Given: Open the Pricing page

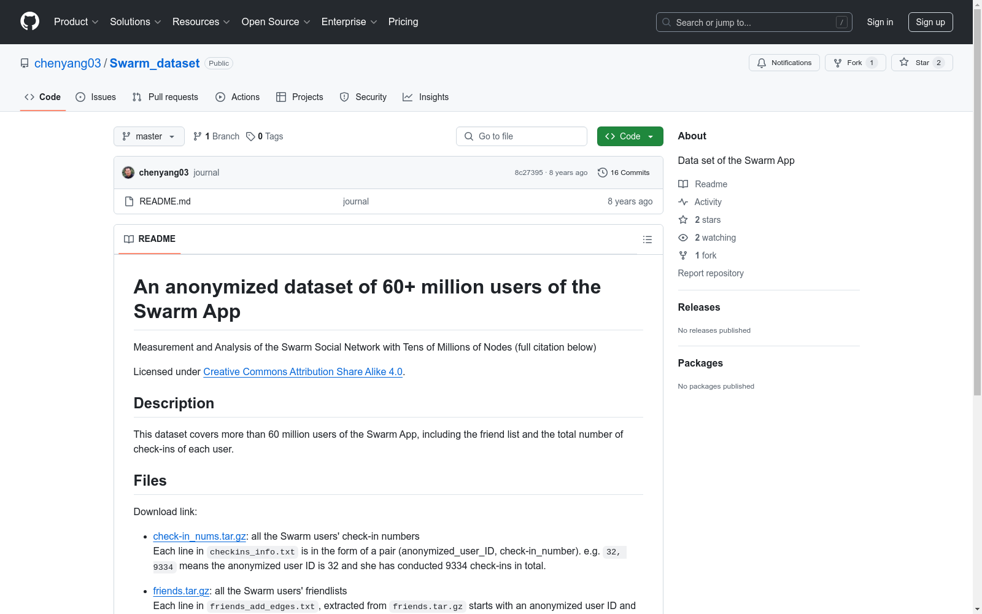Looking at the screenshot, I should (403, 21).
